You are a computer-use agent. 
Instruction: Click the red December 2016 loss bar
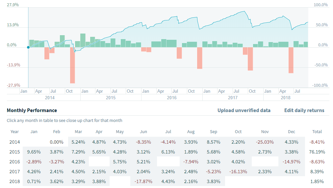point(199,58)
